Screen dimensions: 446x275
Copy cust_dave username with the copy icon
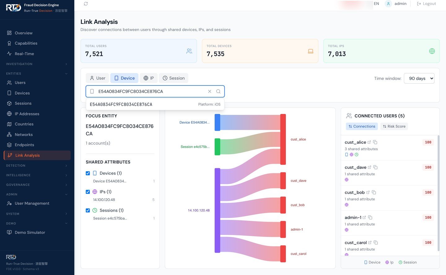(x=375, y=167)
